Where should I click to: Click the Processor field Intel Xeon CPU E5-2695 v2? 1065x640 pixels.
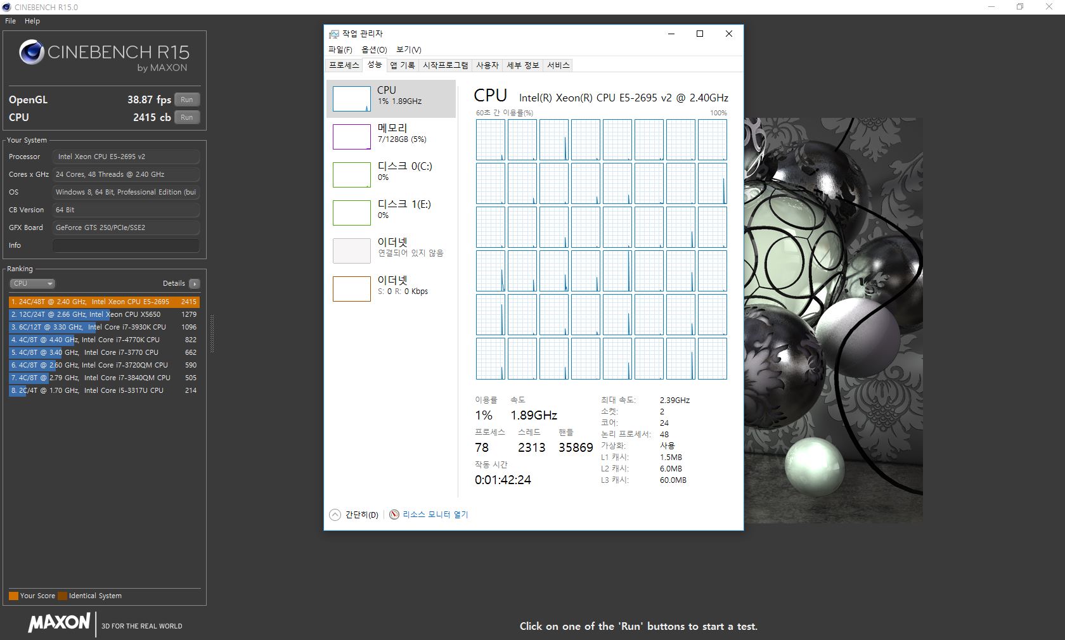[x=126, y=157]
